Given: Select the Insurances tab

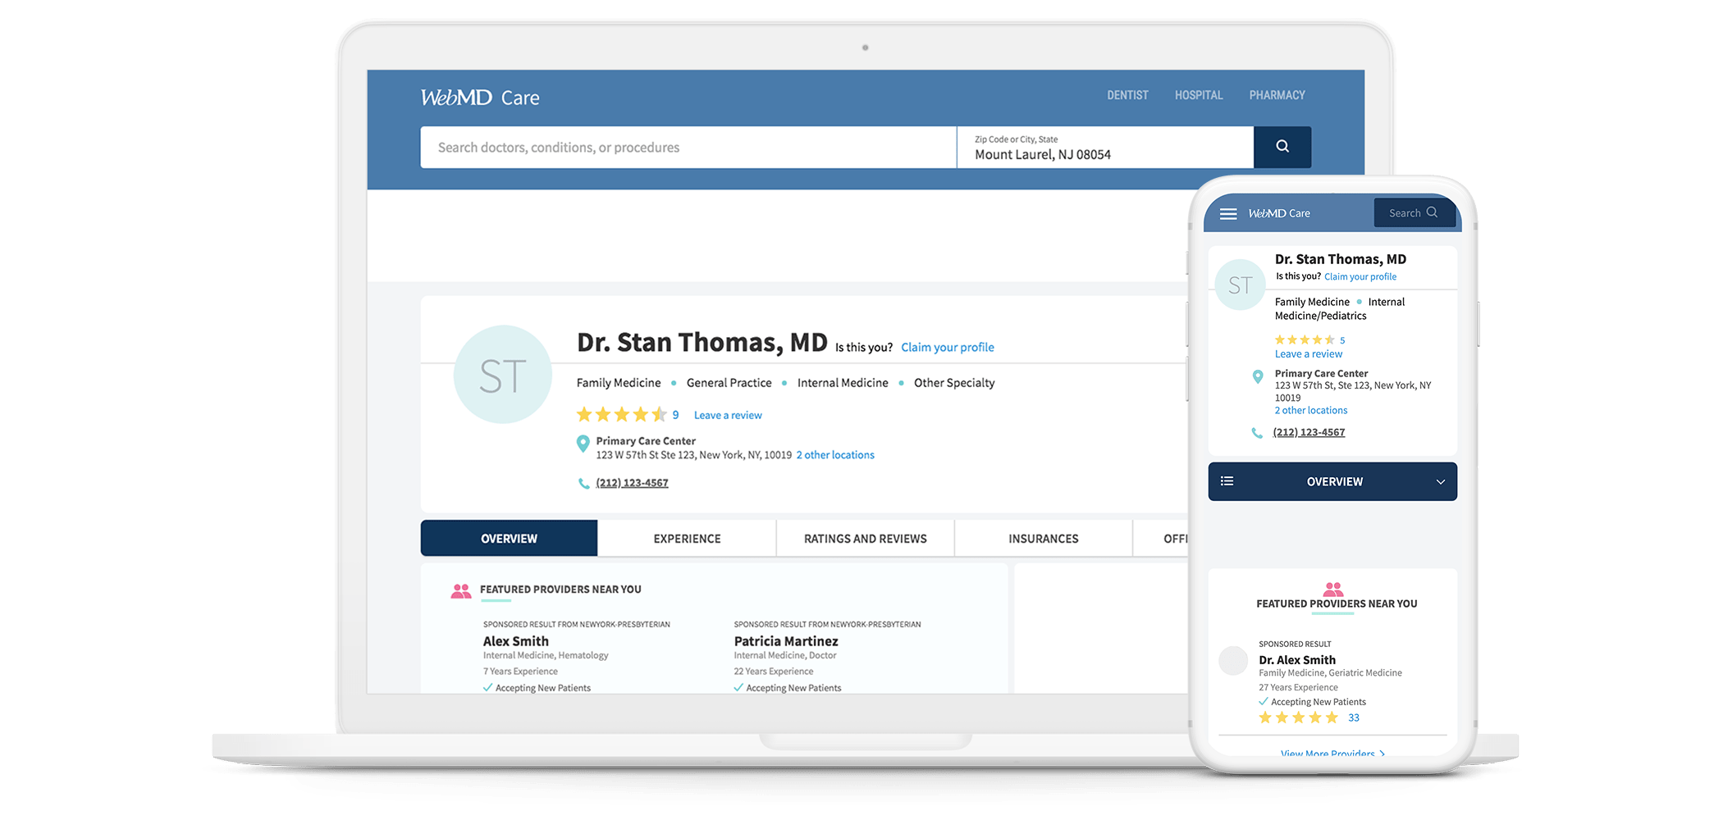Looking at the screenshot, I should tap(1043, 539).
